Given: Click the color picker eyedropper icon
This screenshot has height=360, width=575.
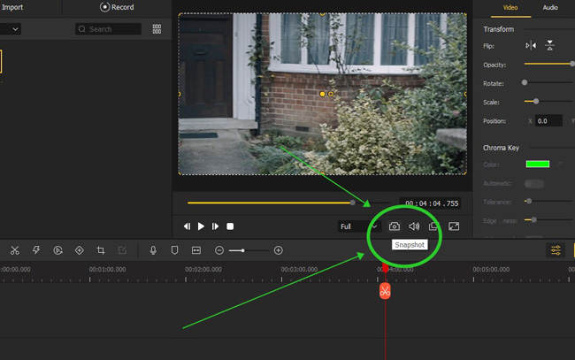Looking at the screenshot, I should click(x=559, y=165).
